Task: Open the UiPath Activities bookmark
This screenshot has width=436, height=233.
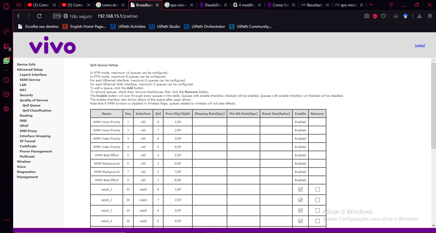Action: point(128,27)
